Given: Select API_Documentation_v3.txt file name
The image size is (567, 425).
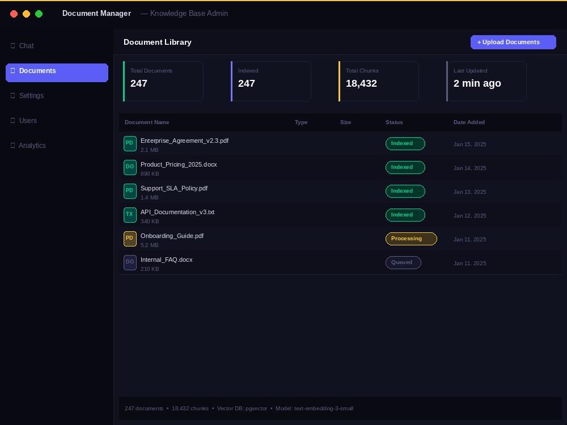Looking at the screenshot, I should [177, 212].
